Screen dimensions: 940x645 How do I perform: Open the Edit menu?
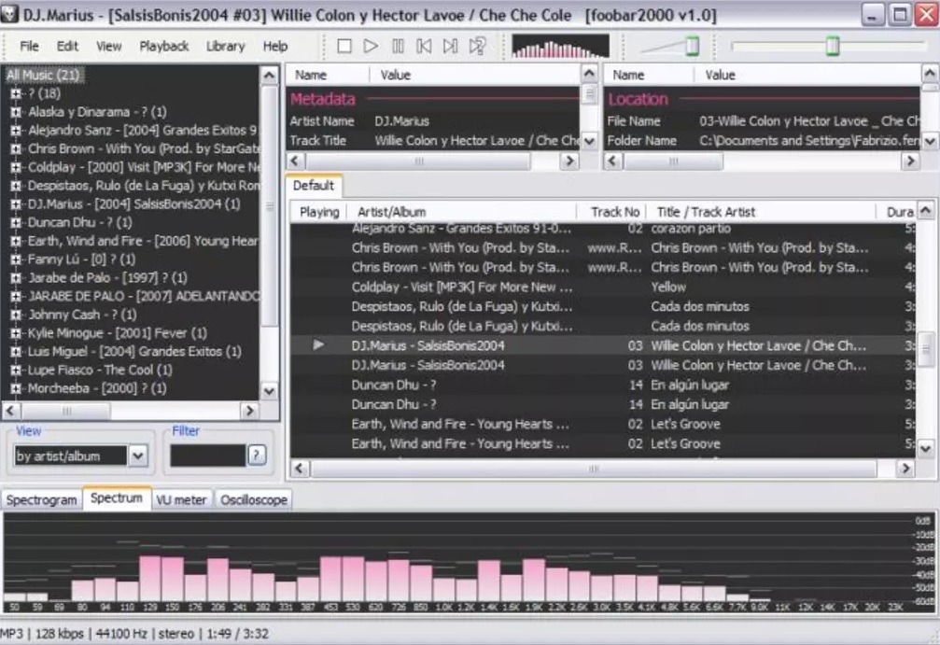tap(67, 46)
